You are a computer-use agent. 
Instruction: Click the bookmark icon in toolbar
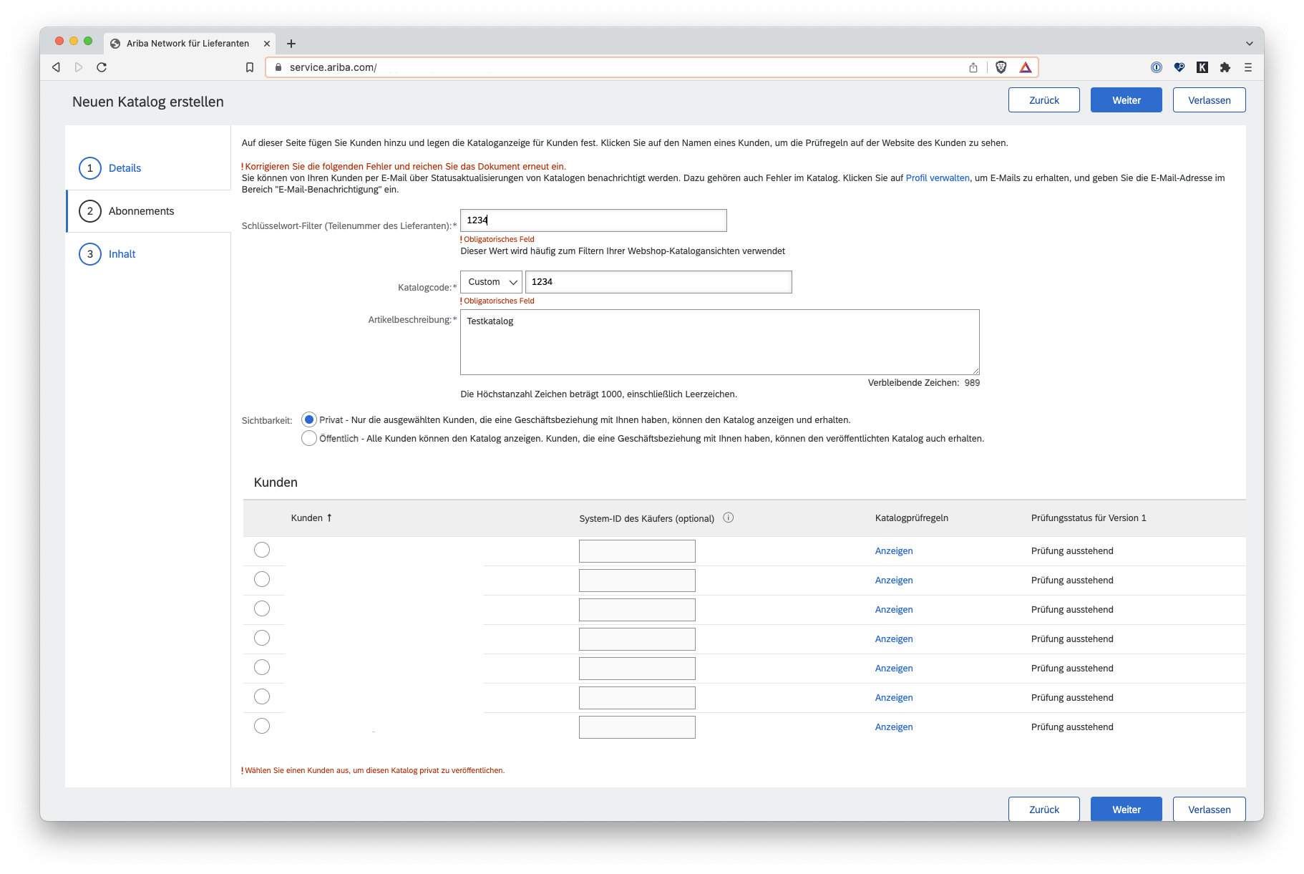250,67
